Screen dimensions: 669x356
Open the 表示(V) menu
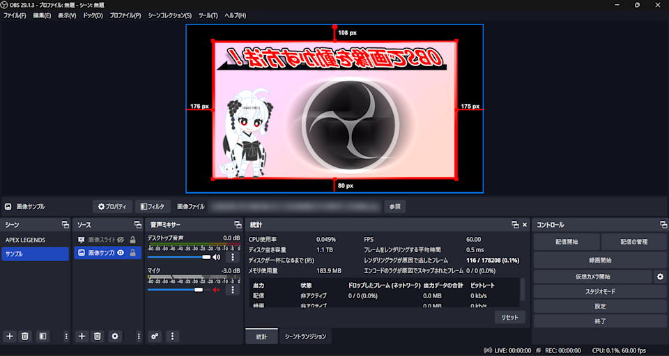(67, 15)
